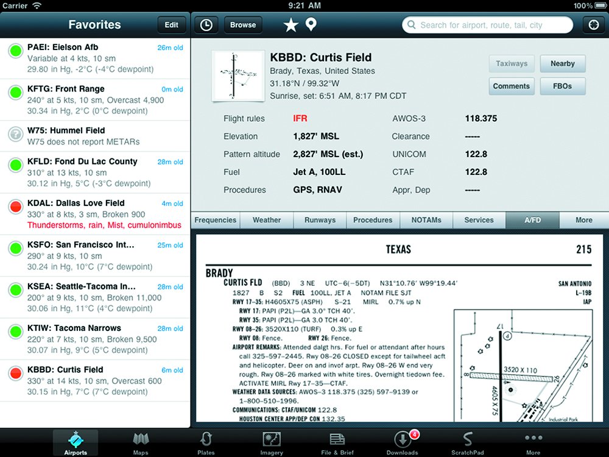Open the KBBD airport diagram thumbnail
This screenshot has width=609, height=457.
pyautogui.click(x=234, y=76)
